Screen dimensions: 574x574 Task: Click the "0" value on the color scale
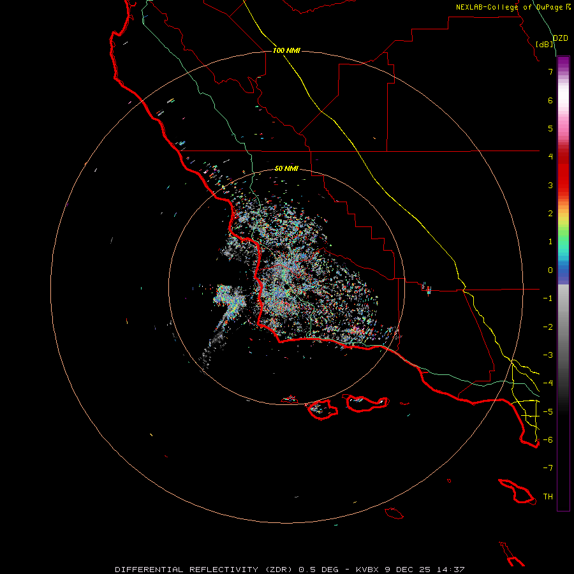(550, 270)
